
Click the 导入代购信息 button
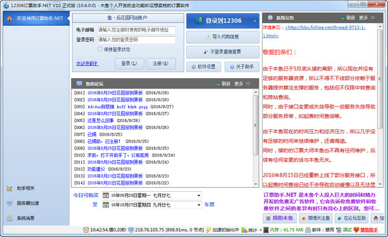(222, 37)
